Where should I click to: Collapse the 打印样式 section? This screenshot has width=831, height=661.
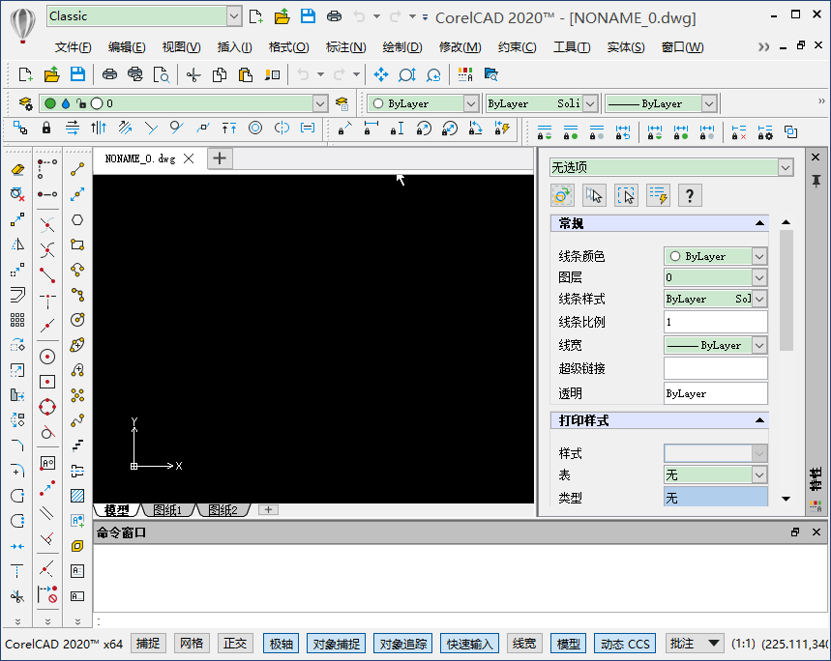click(759, 420)
